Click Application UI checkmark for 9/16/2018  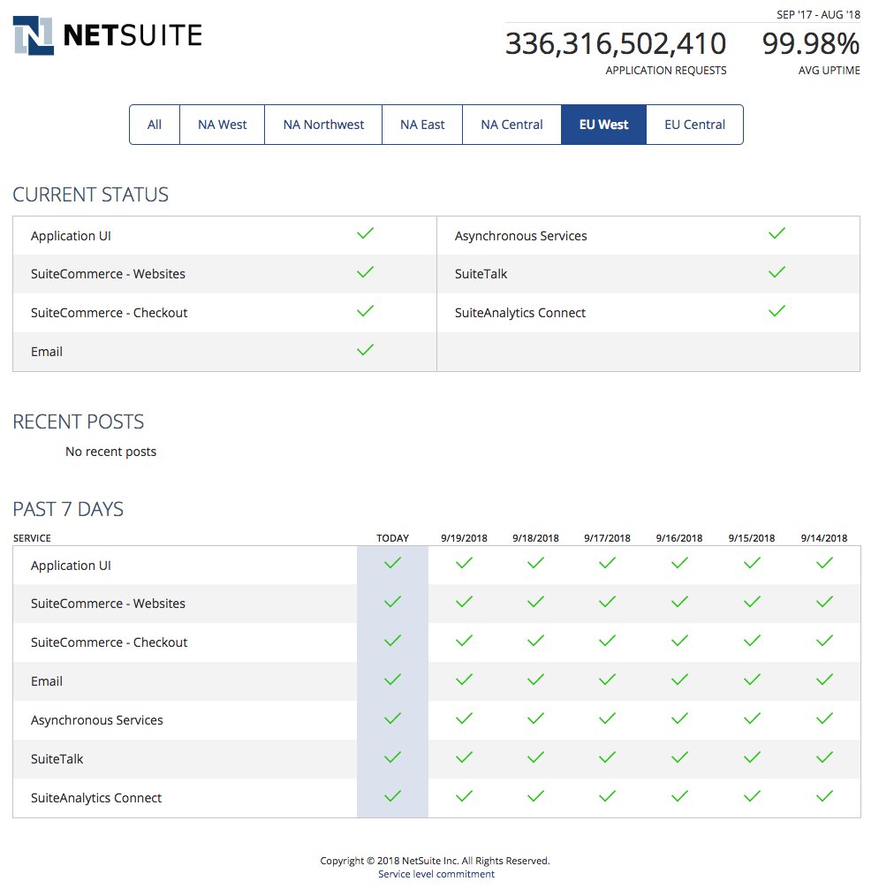tap(679, 563)
